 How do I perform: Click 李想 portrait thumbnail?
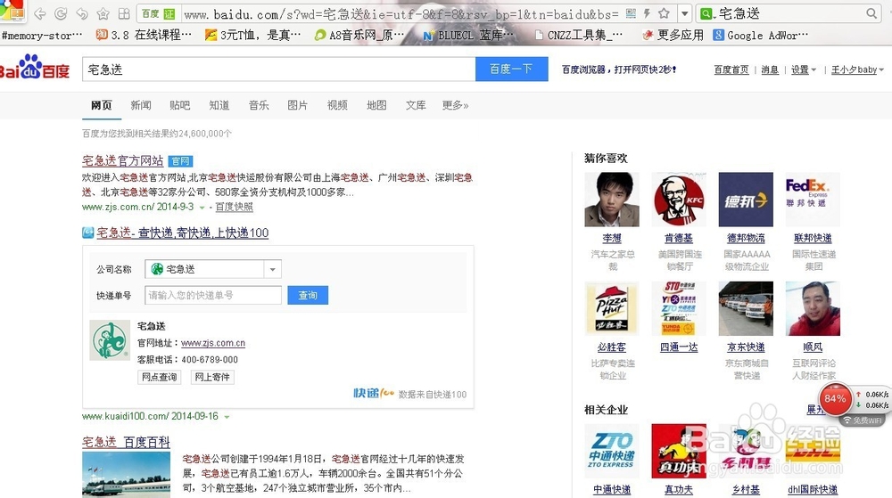tap(612, 200)
